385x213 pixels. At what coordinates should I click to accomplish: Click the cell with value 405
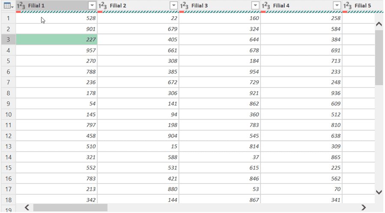point(138,39)
